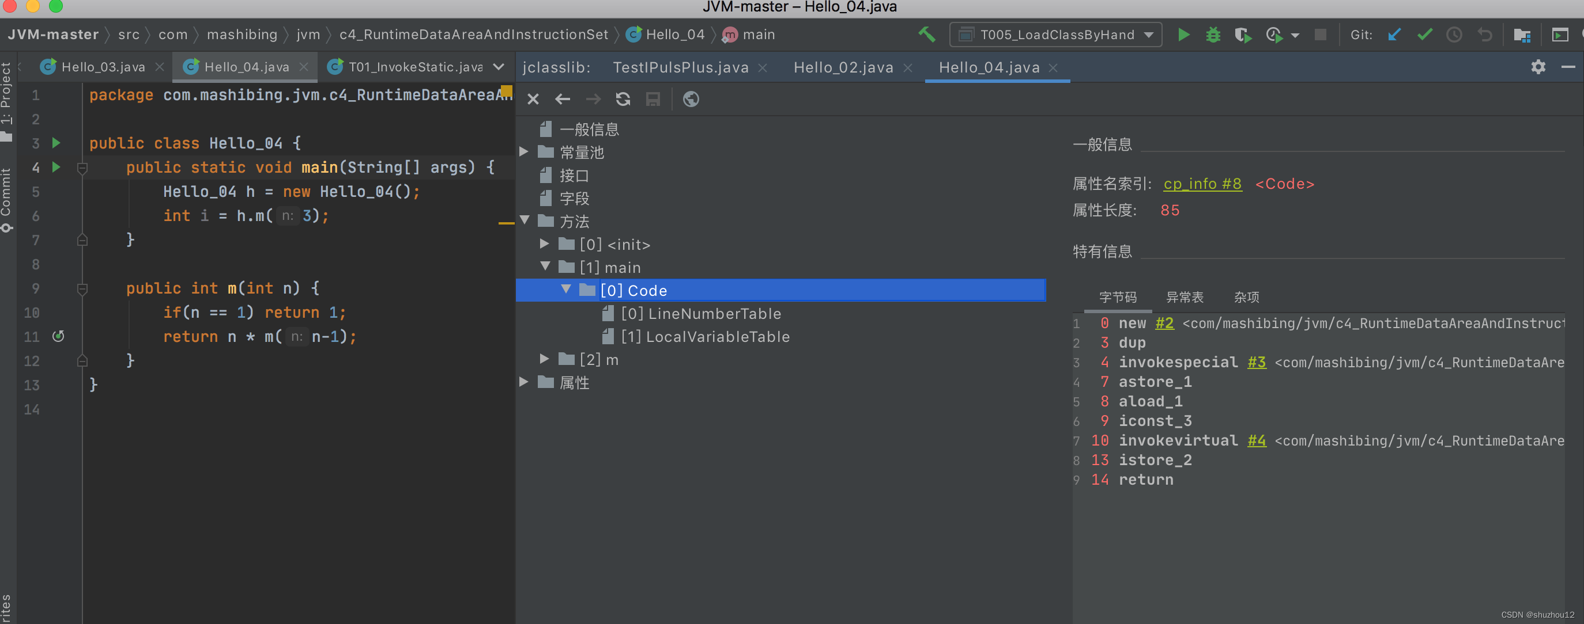Select Hello_02.java jclasslib tab
1584x624 pixels.
click(843, 67)
